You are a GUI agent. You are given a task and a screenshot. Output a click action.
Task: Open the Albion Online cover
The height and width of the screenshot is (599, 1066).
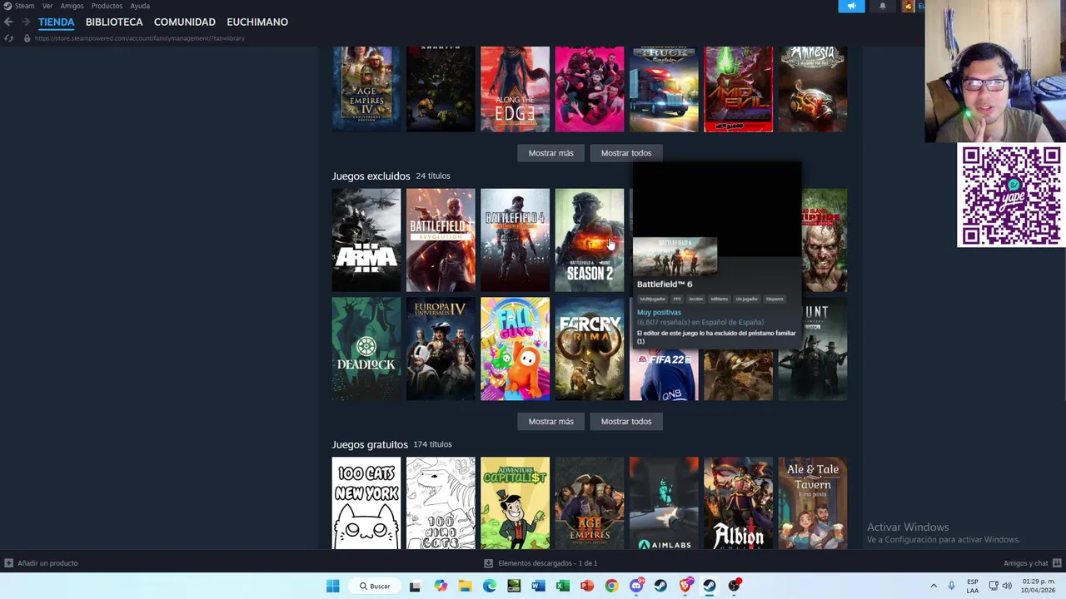point(738,503)
